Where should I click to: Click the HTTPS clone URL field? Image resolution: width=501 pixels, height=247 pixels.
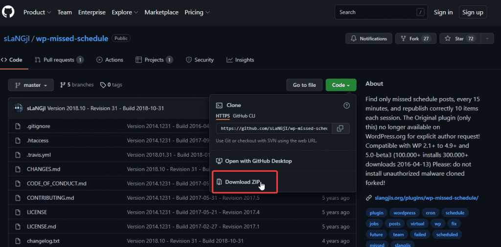274,128
